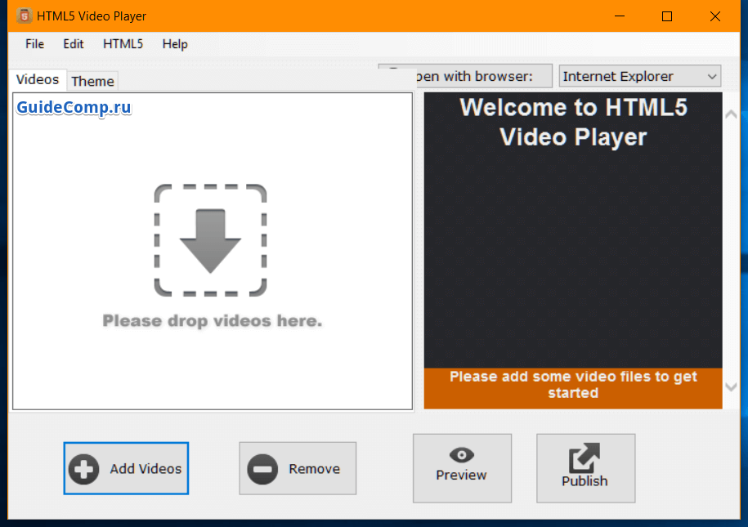Image resolution: width=748 pixels, height=527 pixels.
Task: Switch to the Theme tab
Action: click(92, 81)
